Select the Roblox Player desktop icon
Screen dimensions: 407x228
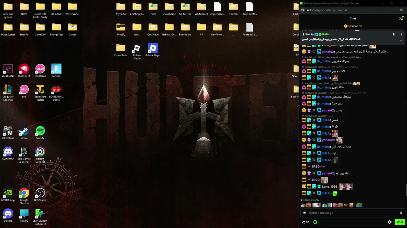pos(153,50)
